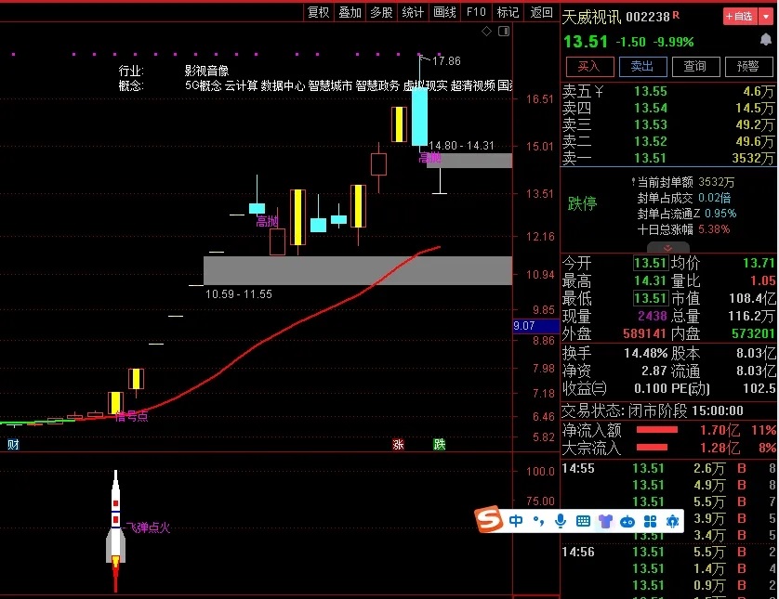This screenshot has height=599, width=779.
Task: Click the red 买入 buy button
Action: coord(589,67)
